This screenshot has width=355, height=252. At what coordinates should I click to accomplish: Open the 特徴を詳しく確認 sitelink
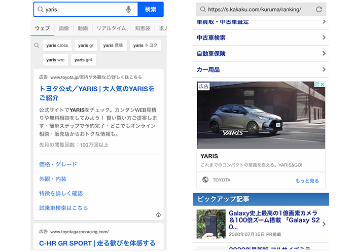(x=61, y=193)
